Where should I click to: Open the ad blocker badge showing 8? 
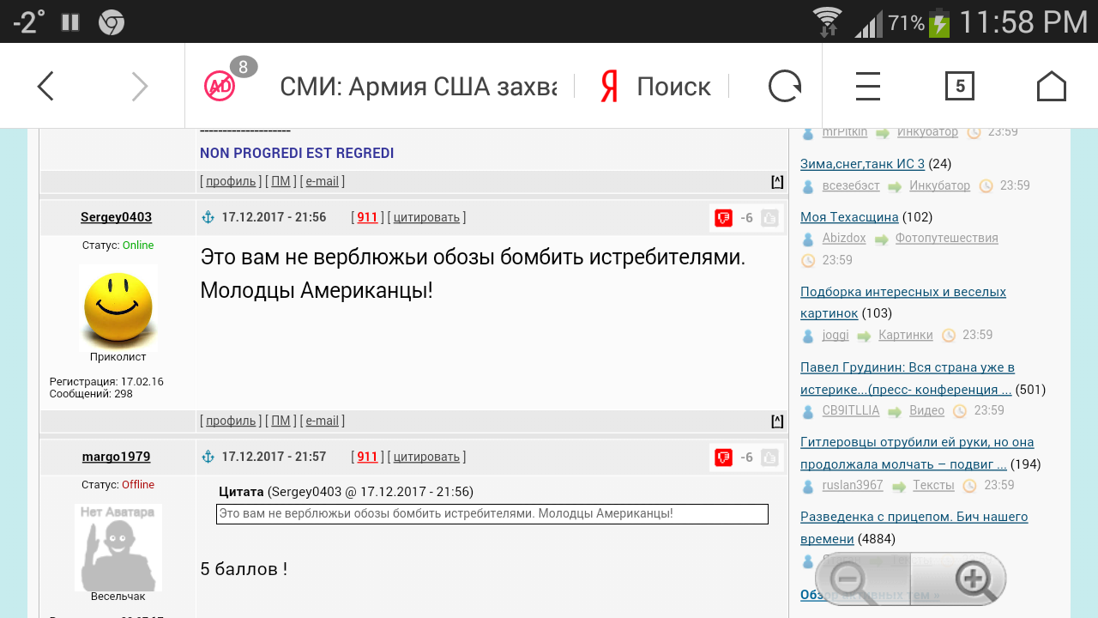tap(229, 80)
